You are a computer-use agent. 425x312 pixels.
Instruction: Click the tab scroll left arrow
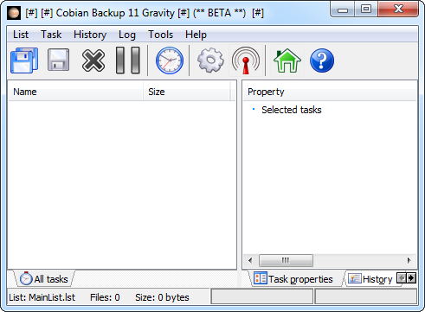[402, 278]
